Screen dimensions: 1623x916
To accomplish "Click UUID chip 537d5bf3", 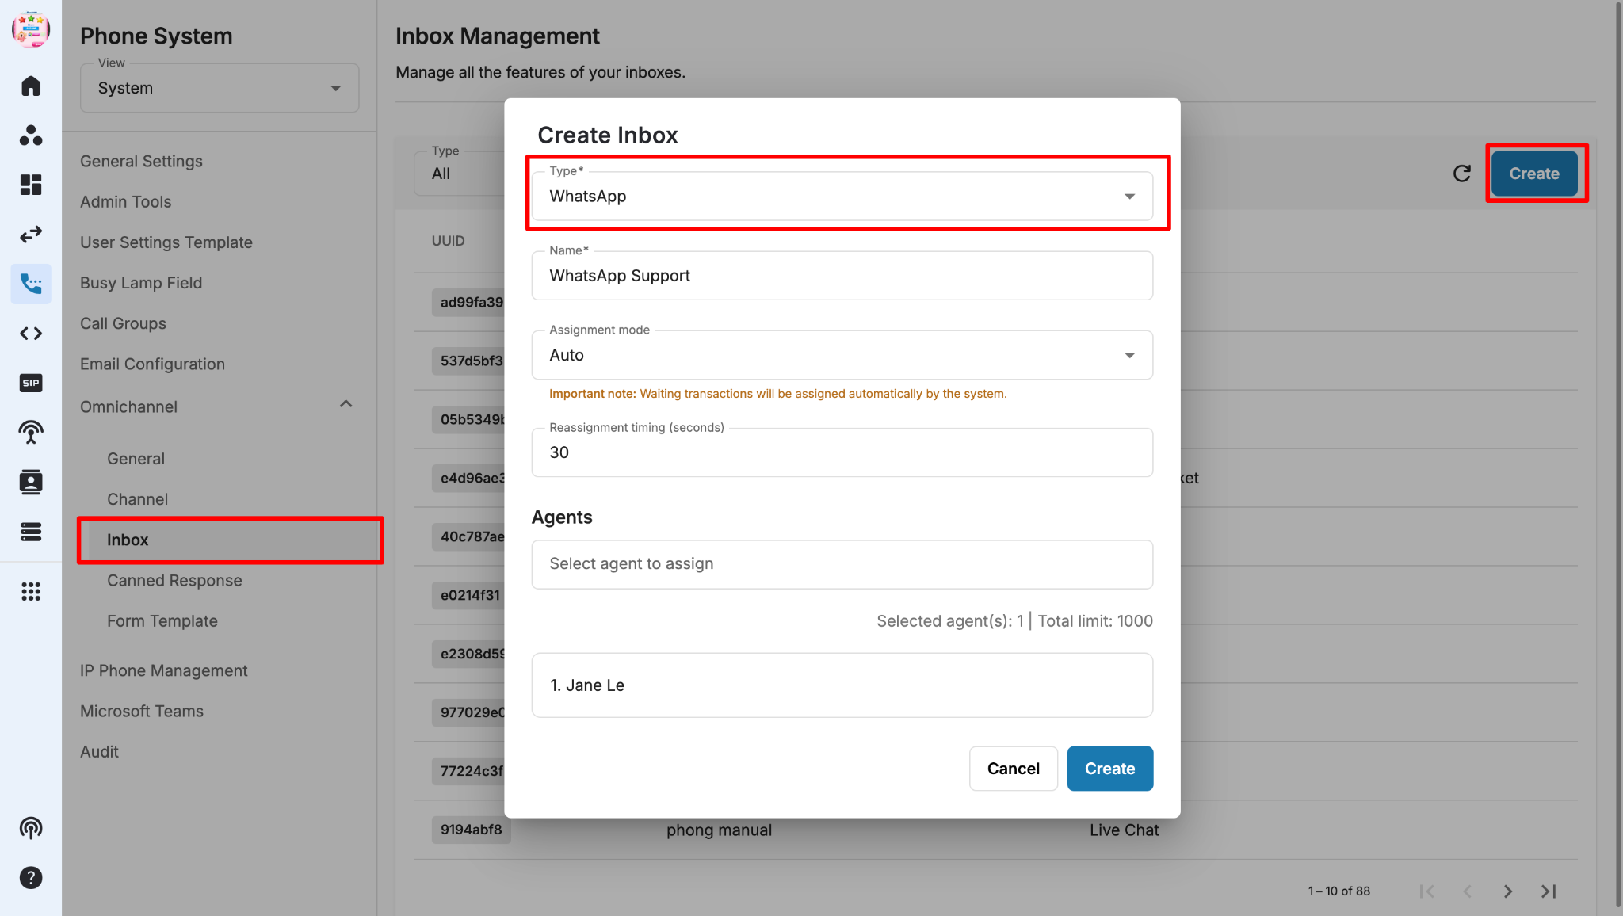I will tap(468, 361).
